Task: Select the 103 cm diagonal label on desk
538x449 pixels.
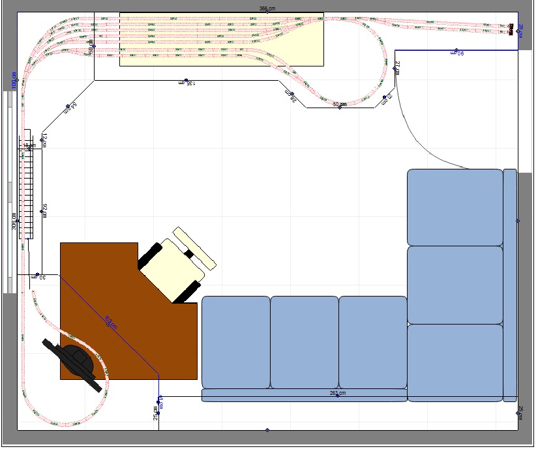Action: (x=110, y=323)
